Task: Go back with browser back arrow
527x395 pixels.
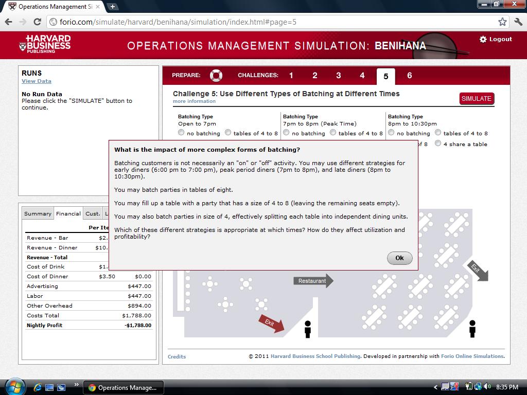Action: pos(8,22)
